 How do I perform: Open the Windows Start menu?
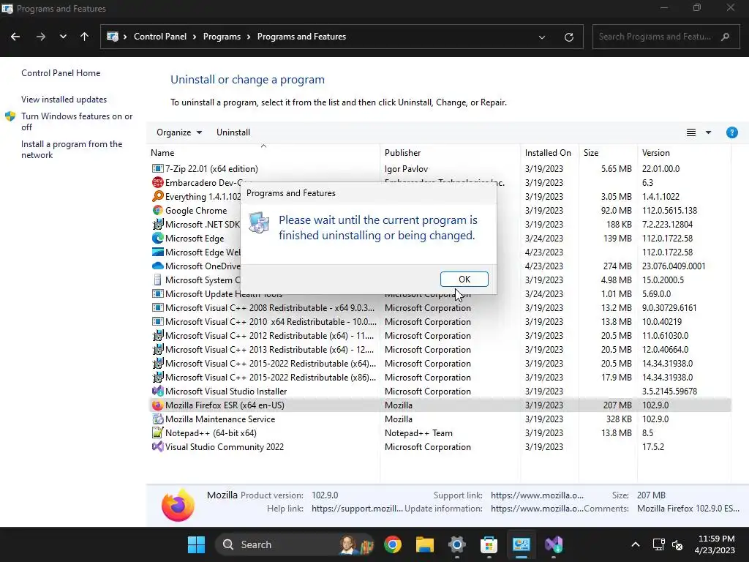tap(196, 544)
